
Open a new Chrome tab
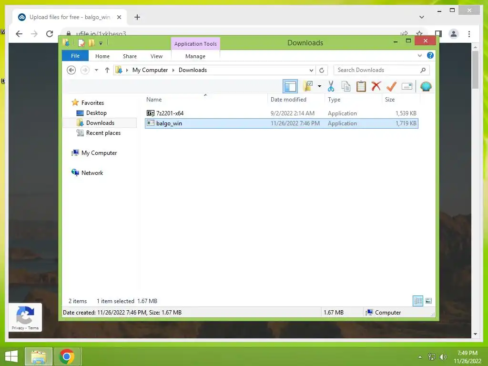pos(137,17)
